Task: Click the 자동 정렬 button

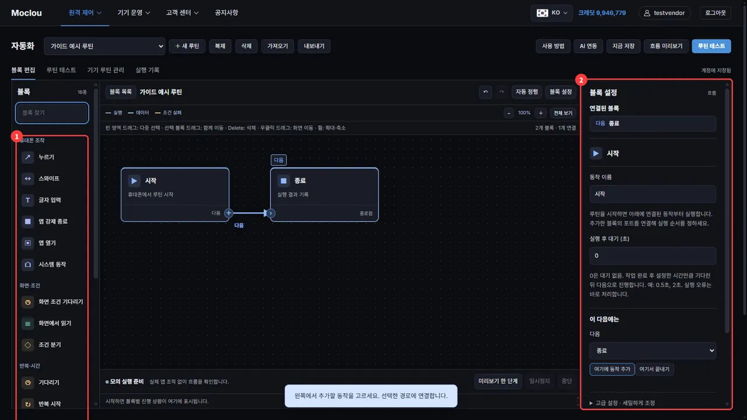Action: point(526,92)
